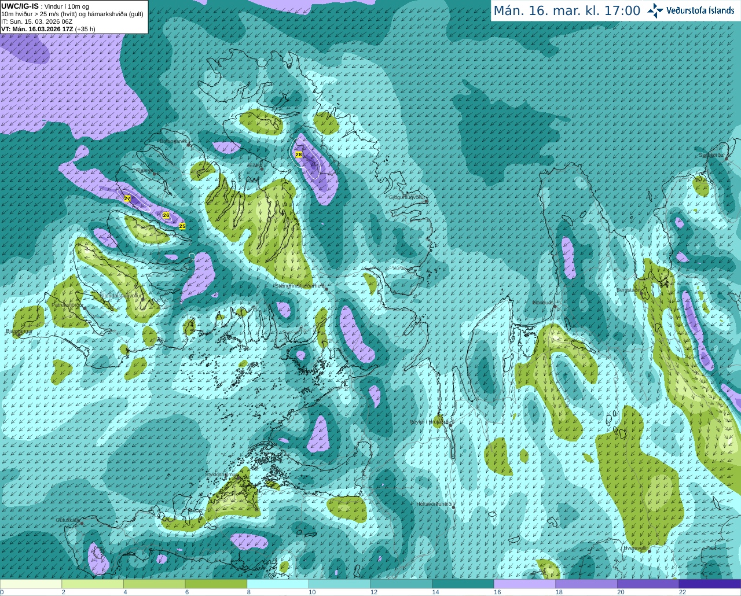Viewport: 741px width, 596px height.
Task: Click the legend value 22
Action: point(683,592)
